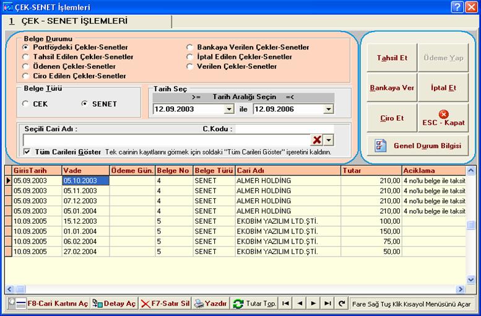Viewport: 481px width, 316px height.
Task: Click the F8-Cari Kartını Aç button
Action: (48, 304)
